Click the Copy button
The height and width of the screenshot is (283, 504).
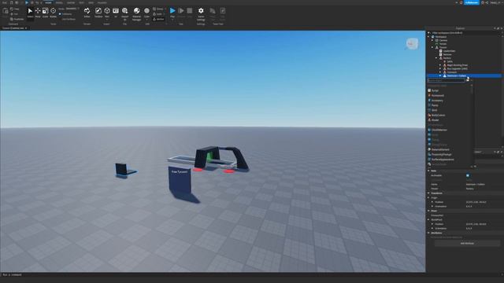15,9
